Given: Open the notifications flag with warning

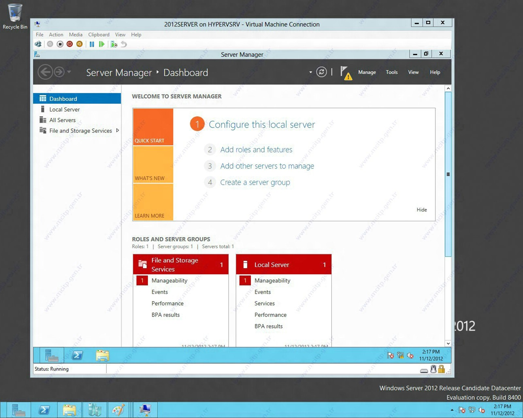Looking at the screenshot, I should 346,72.
